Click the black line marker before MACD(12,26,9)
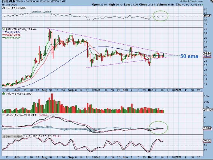 coord(4,115)
